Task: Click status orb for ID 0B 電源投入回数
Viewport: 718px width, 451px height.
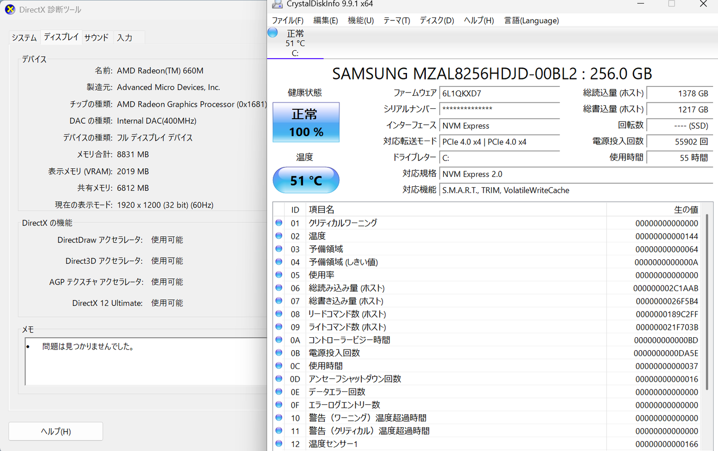Action: click(x=279, y=352)
